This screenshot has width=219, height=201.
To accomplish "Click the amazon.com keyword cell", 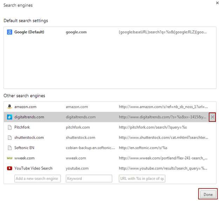I will click(x=77, y=107).
